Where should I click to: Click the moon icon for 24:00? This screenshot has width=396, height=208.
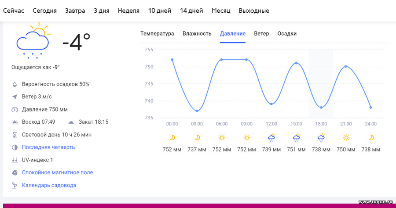[371, 137]
